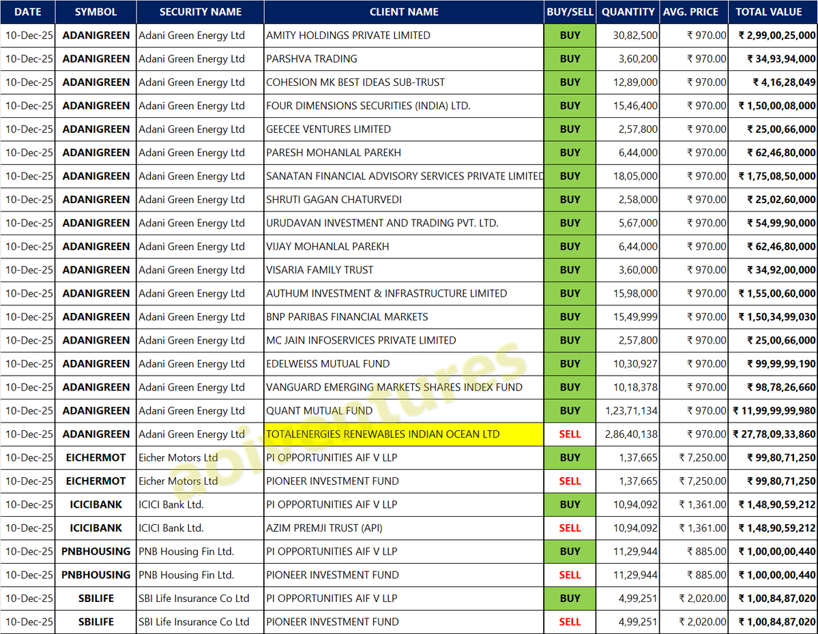Click BUY cell in QUANT MUTUAL FUND row
818x634 pixels.
(570, 411)
